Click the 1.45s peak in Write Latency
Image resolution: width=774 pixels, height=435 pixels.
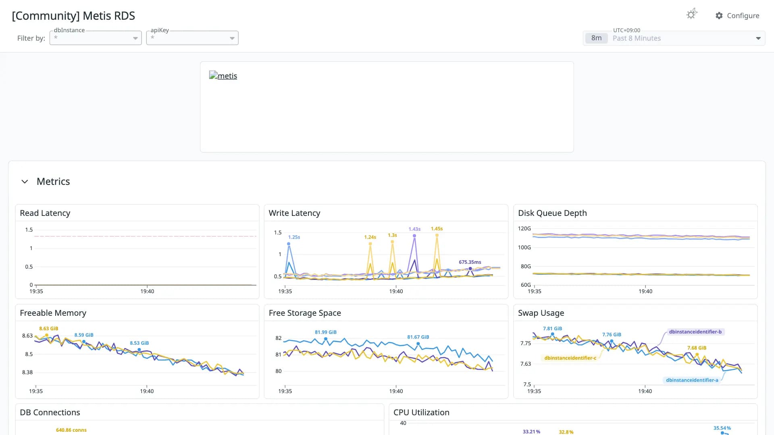tap(437, 235)
